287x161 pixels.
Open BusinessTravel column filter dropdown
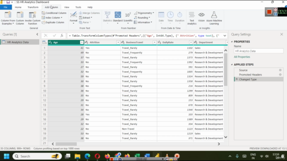[154, 42]
